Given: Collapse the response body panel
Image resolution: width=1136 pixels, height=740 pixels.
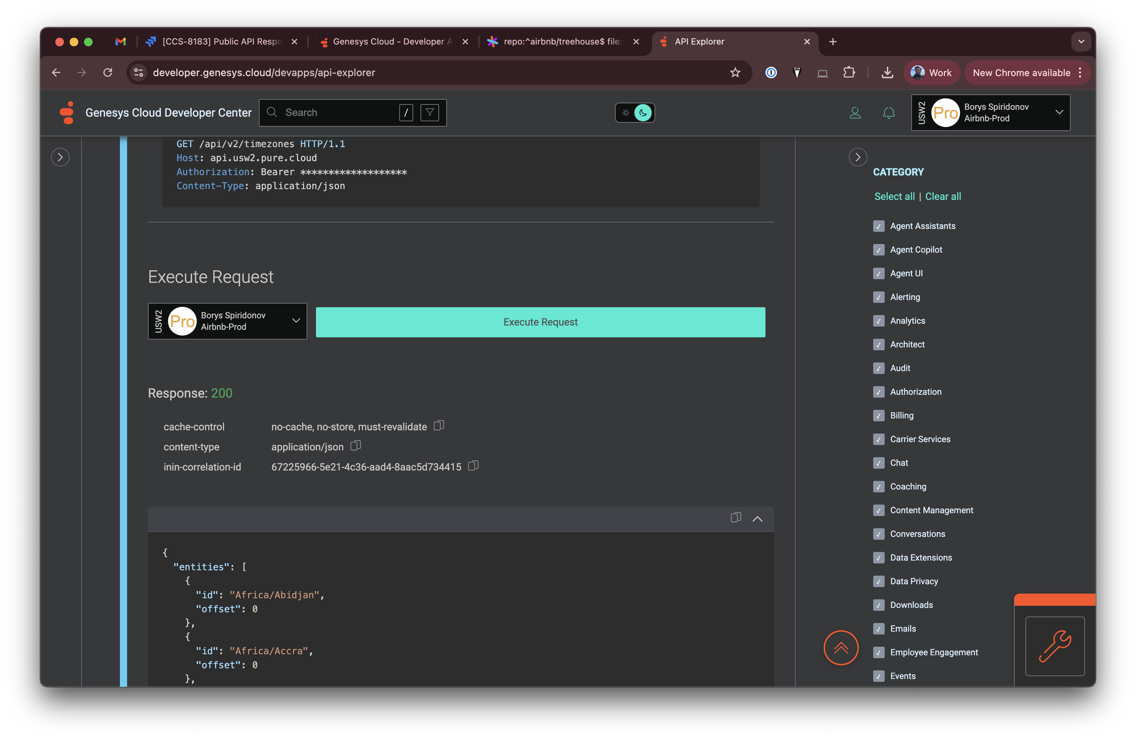Looking at the screenshot, I should pos(758,519).
